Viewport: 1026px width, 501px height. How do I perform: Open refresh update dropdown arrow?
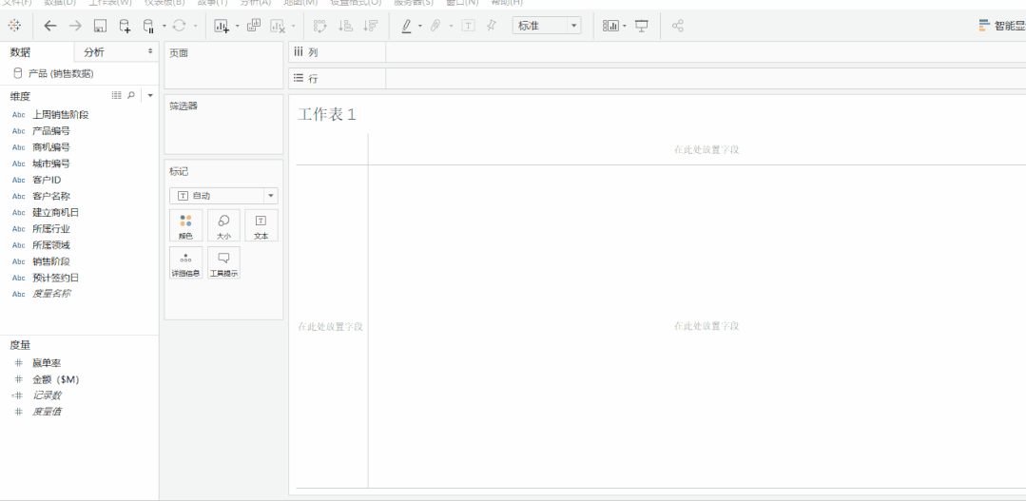195,27
